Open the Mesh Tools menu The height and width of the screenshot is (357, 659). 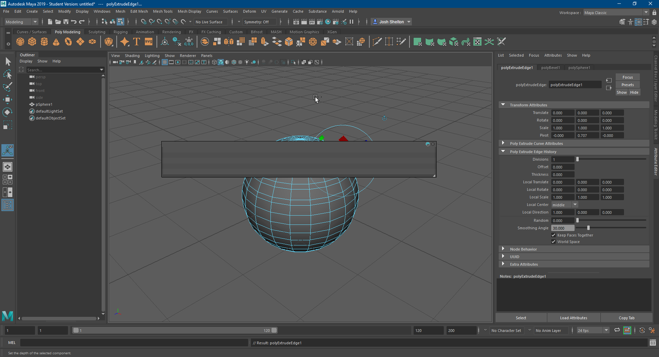click(163, 11)
